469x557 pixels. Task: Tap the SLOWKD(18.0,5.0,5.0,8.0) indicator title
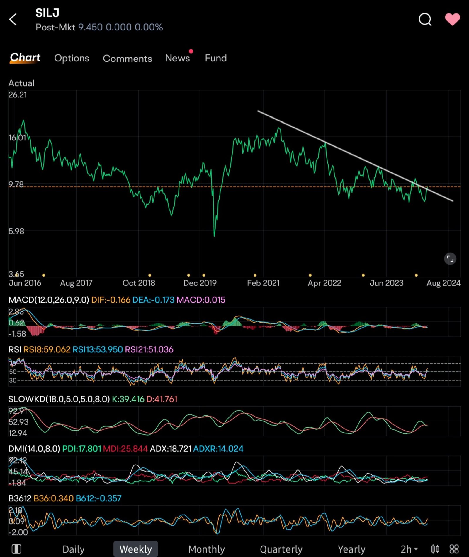(x=59, y=399)
